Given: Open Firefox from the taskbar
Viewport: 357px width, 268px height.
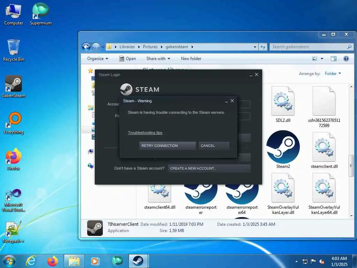Looking at the screenshot, I should click(52, 261).
